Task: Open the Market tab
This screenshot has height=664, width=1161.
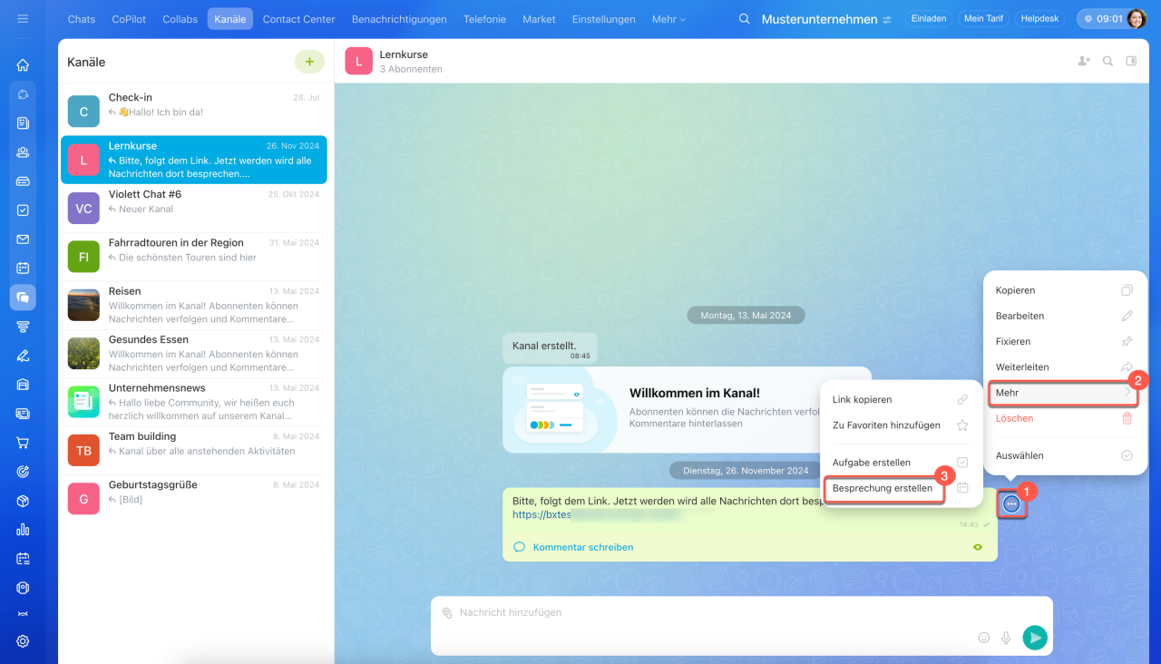Action: (539, 19)
